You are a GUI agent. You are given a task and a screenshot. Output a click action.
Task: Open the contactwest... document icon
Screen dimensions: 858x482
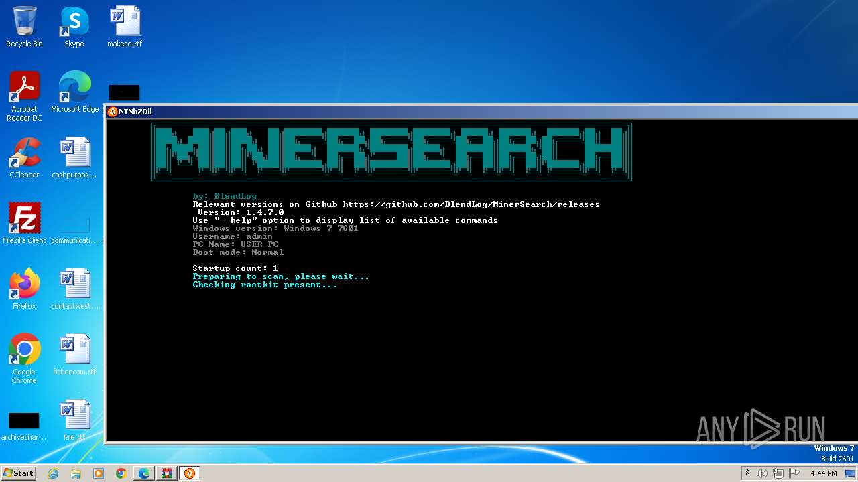click(x=74, y=289)
